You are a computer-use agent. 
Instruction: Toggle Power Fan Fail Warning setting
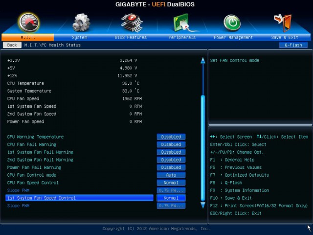(x=171, y=167)
